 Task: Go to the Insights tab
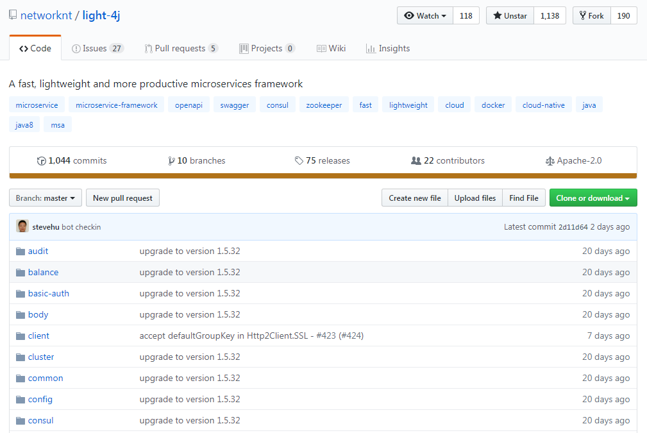tap(387, 49)
